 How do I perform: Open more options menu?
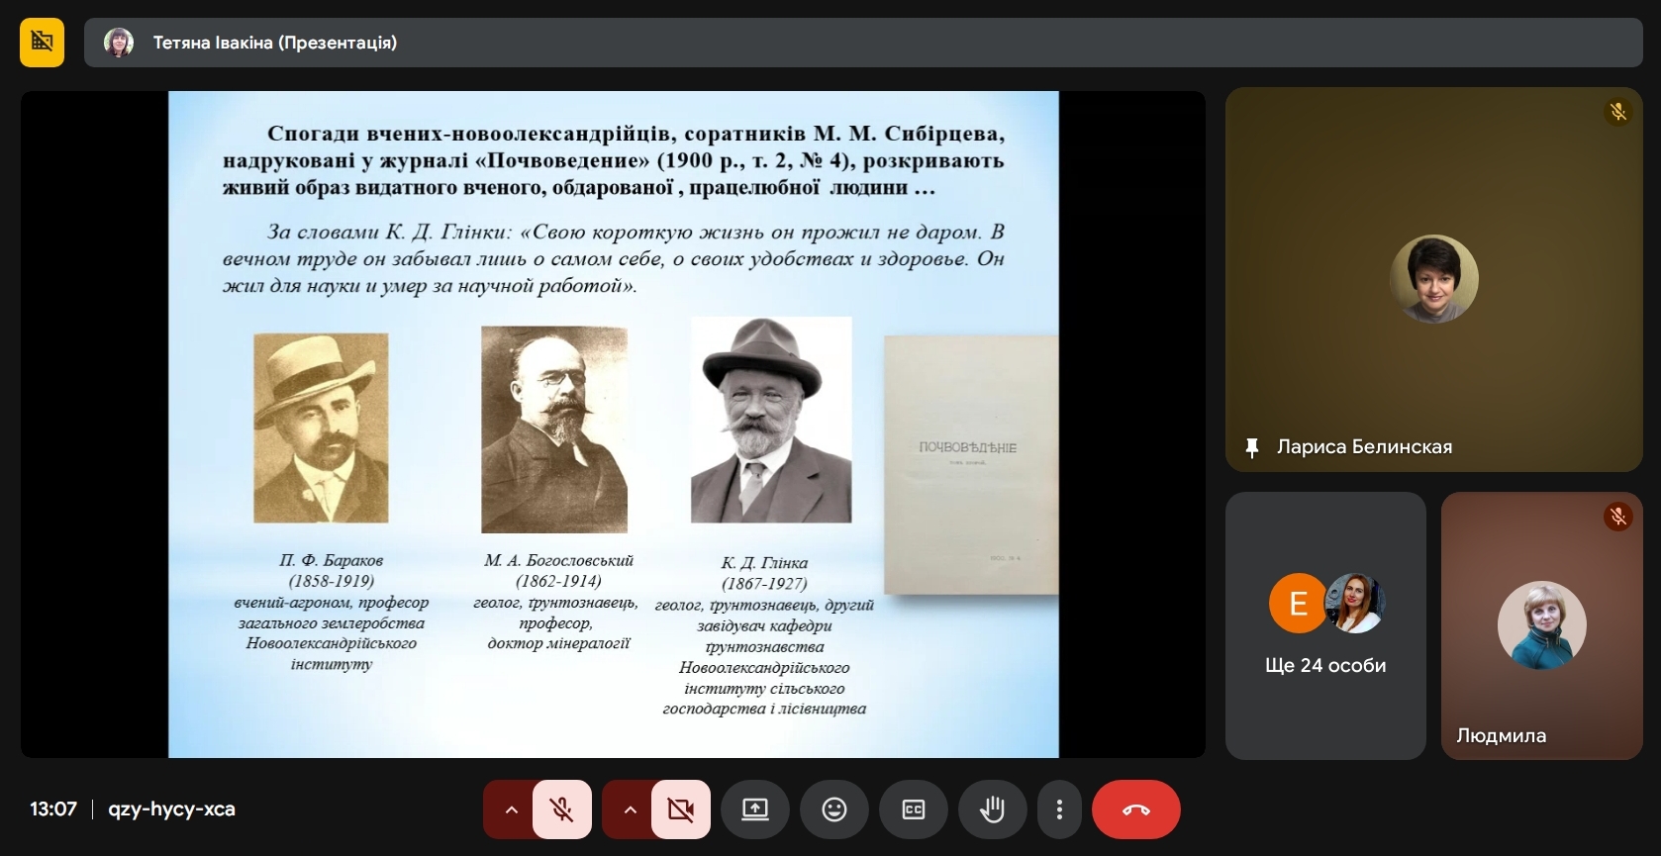[1059, 809]
